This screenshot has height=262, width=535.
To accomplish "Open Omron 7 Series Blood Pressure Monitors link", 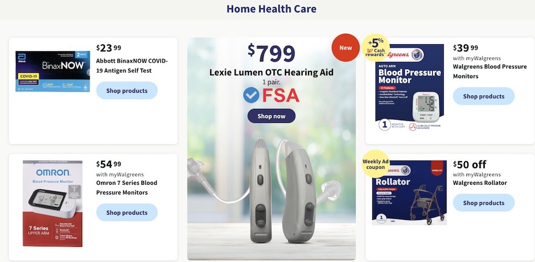I will point(126,188).
